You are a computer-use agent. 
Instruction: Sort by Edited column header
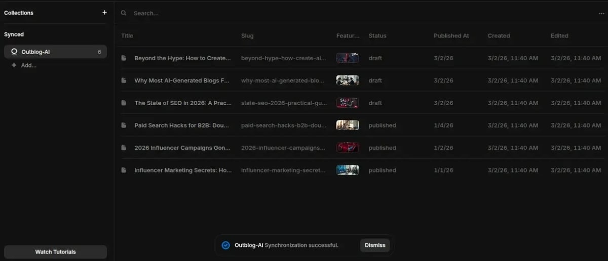coord(559,36)
